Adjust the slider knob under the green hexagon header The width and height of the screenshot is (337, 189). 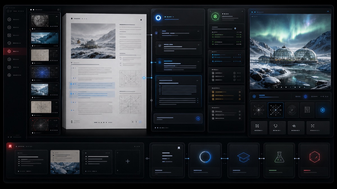235,28
